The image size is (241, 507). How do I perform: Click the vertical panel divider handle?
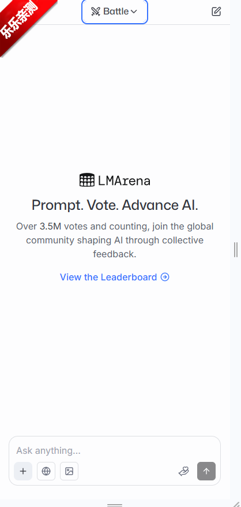[x=236, y=250]
